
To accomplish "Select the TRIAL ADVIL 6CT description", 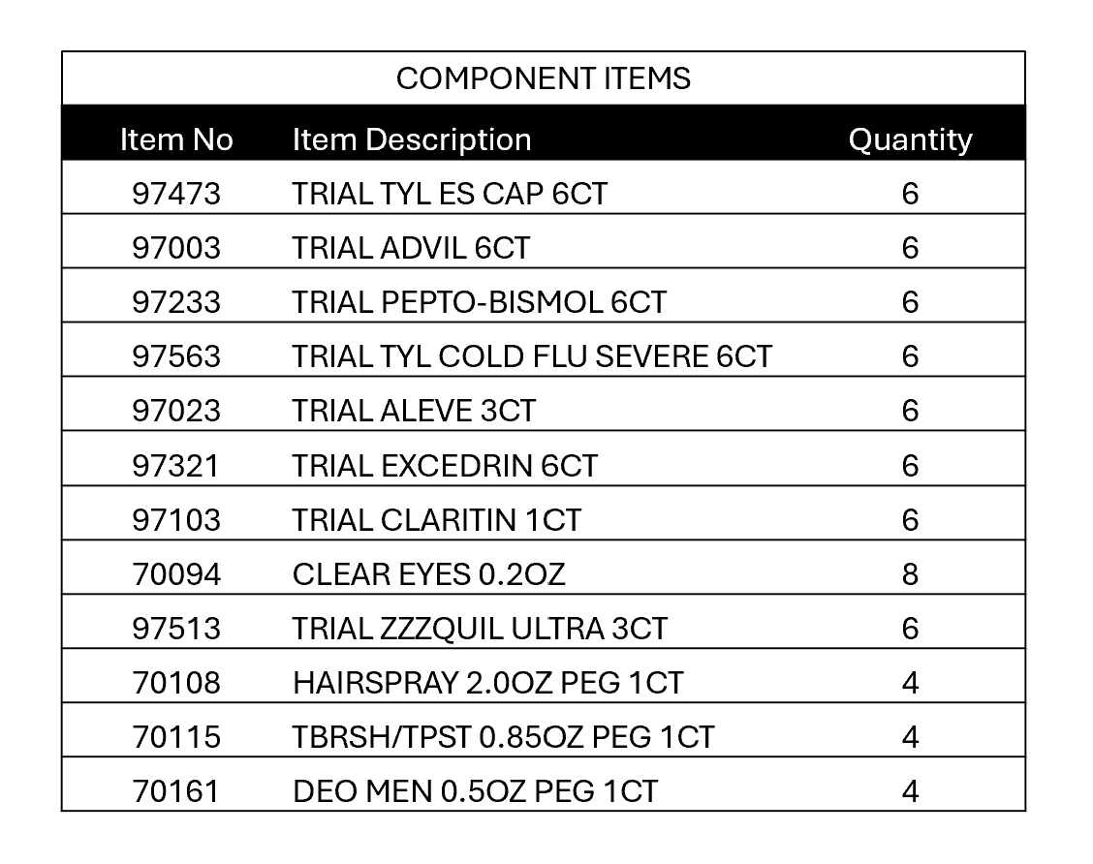I will pos(411,248).
